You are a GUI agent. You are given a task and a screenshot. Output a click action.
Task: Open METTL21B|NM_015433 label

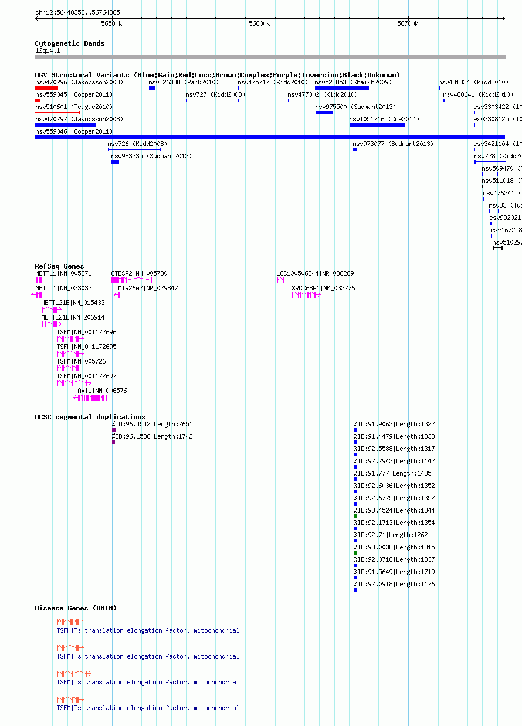coord(73,303)
